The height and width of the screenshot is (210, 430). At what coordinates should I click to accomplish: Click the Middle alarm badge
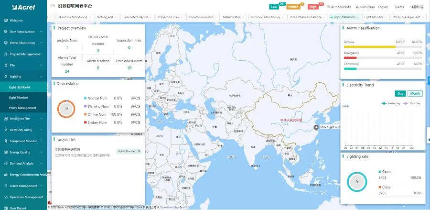294,7
